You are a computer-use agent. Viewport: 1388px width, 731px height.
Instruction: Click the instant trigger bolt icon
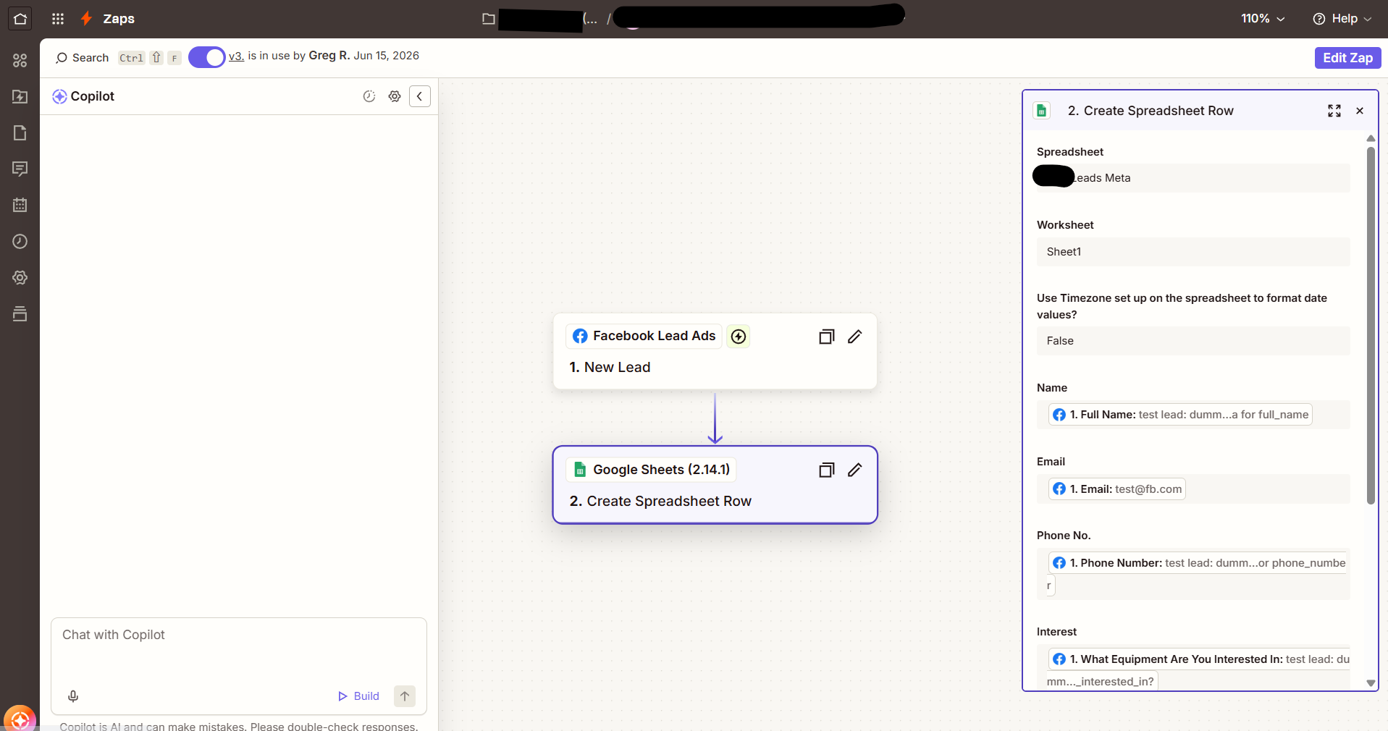tap(738, 337)
